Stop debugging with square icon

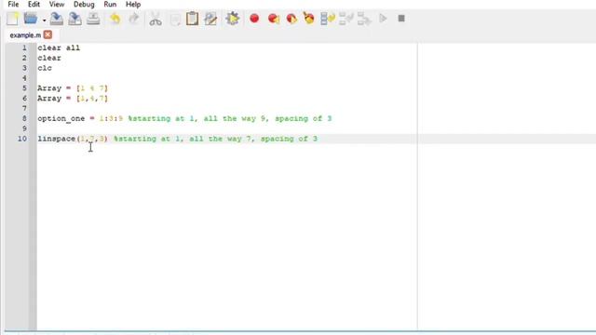[401, 19]
